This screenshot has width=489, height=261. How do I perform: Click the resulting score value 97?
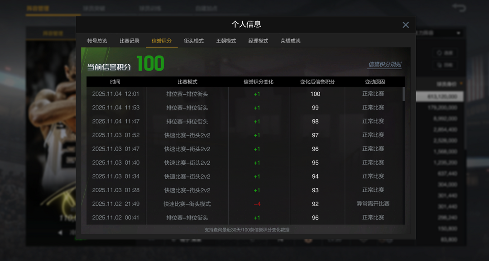click(x=315, y=135)
